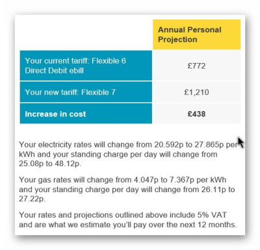Click the Increase in cost label

(x=55, y=114)
